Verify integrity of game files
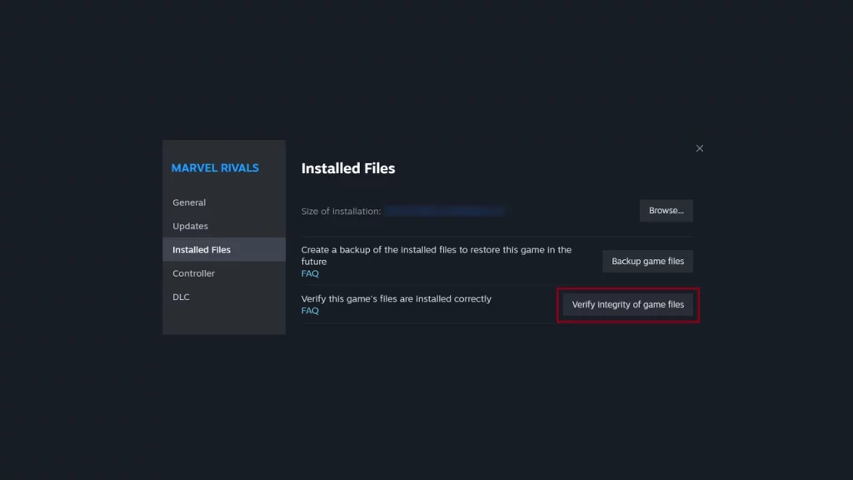 627,305
